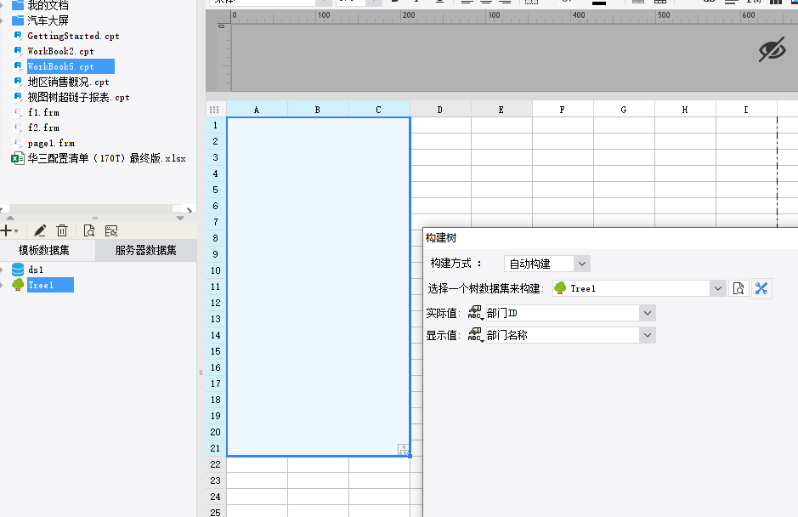Click the select-all corner of the grid
The height and width of the screenshot is (517, 798).
coord(214,110)
